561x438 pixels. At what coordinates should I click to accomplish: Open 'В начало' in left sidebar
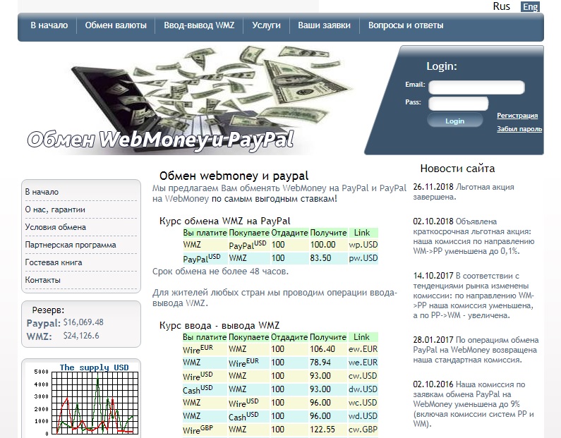click(42, 192)
